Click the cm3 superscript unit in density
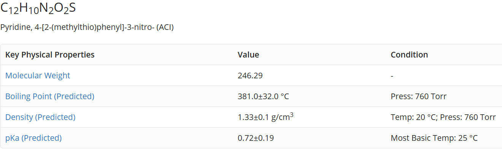The image size is (502, 151). [x=286, y=117]
